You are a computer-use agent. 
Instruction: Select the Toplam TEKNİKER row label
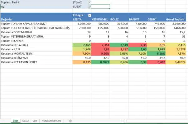(36, 41)
